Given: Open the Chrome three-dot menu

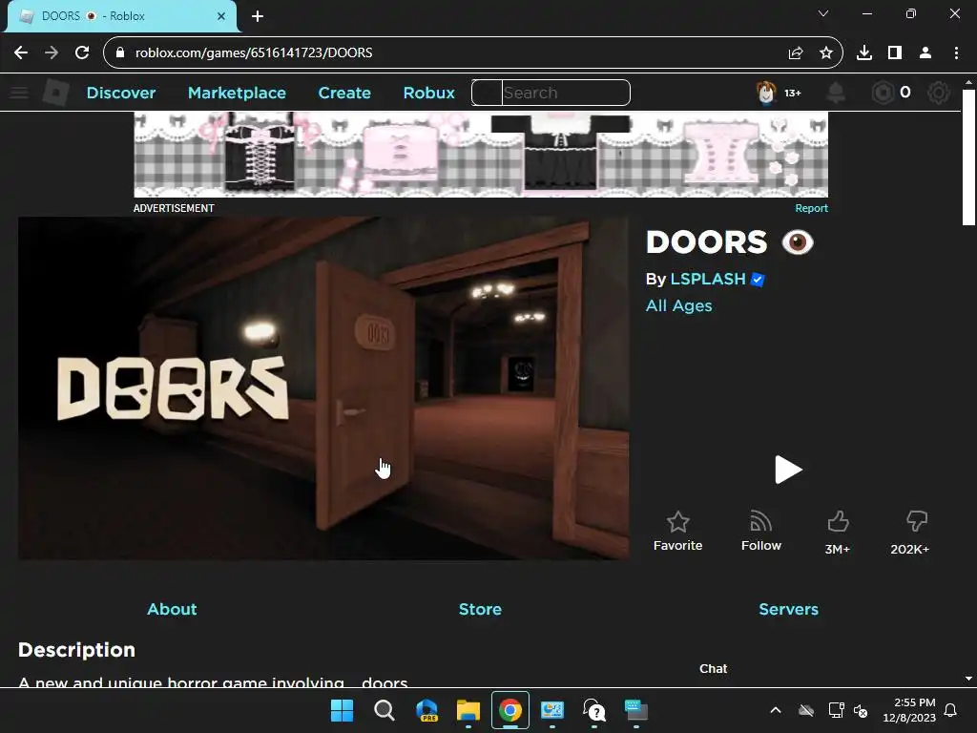Looking at the screenshot, I should [956, 53].
